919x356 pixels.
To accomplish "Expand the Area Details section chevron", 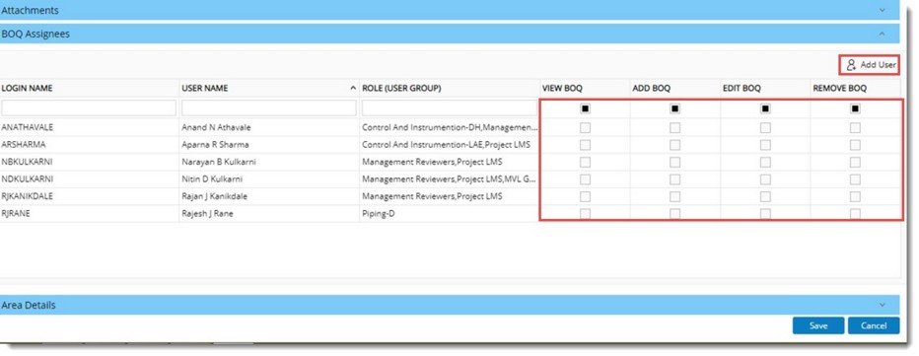I will [x=882, y=305].
